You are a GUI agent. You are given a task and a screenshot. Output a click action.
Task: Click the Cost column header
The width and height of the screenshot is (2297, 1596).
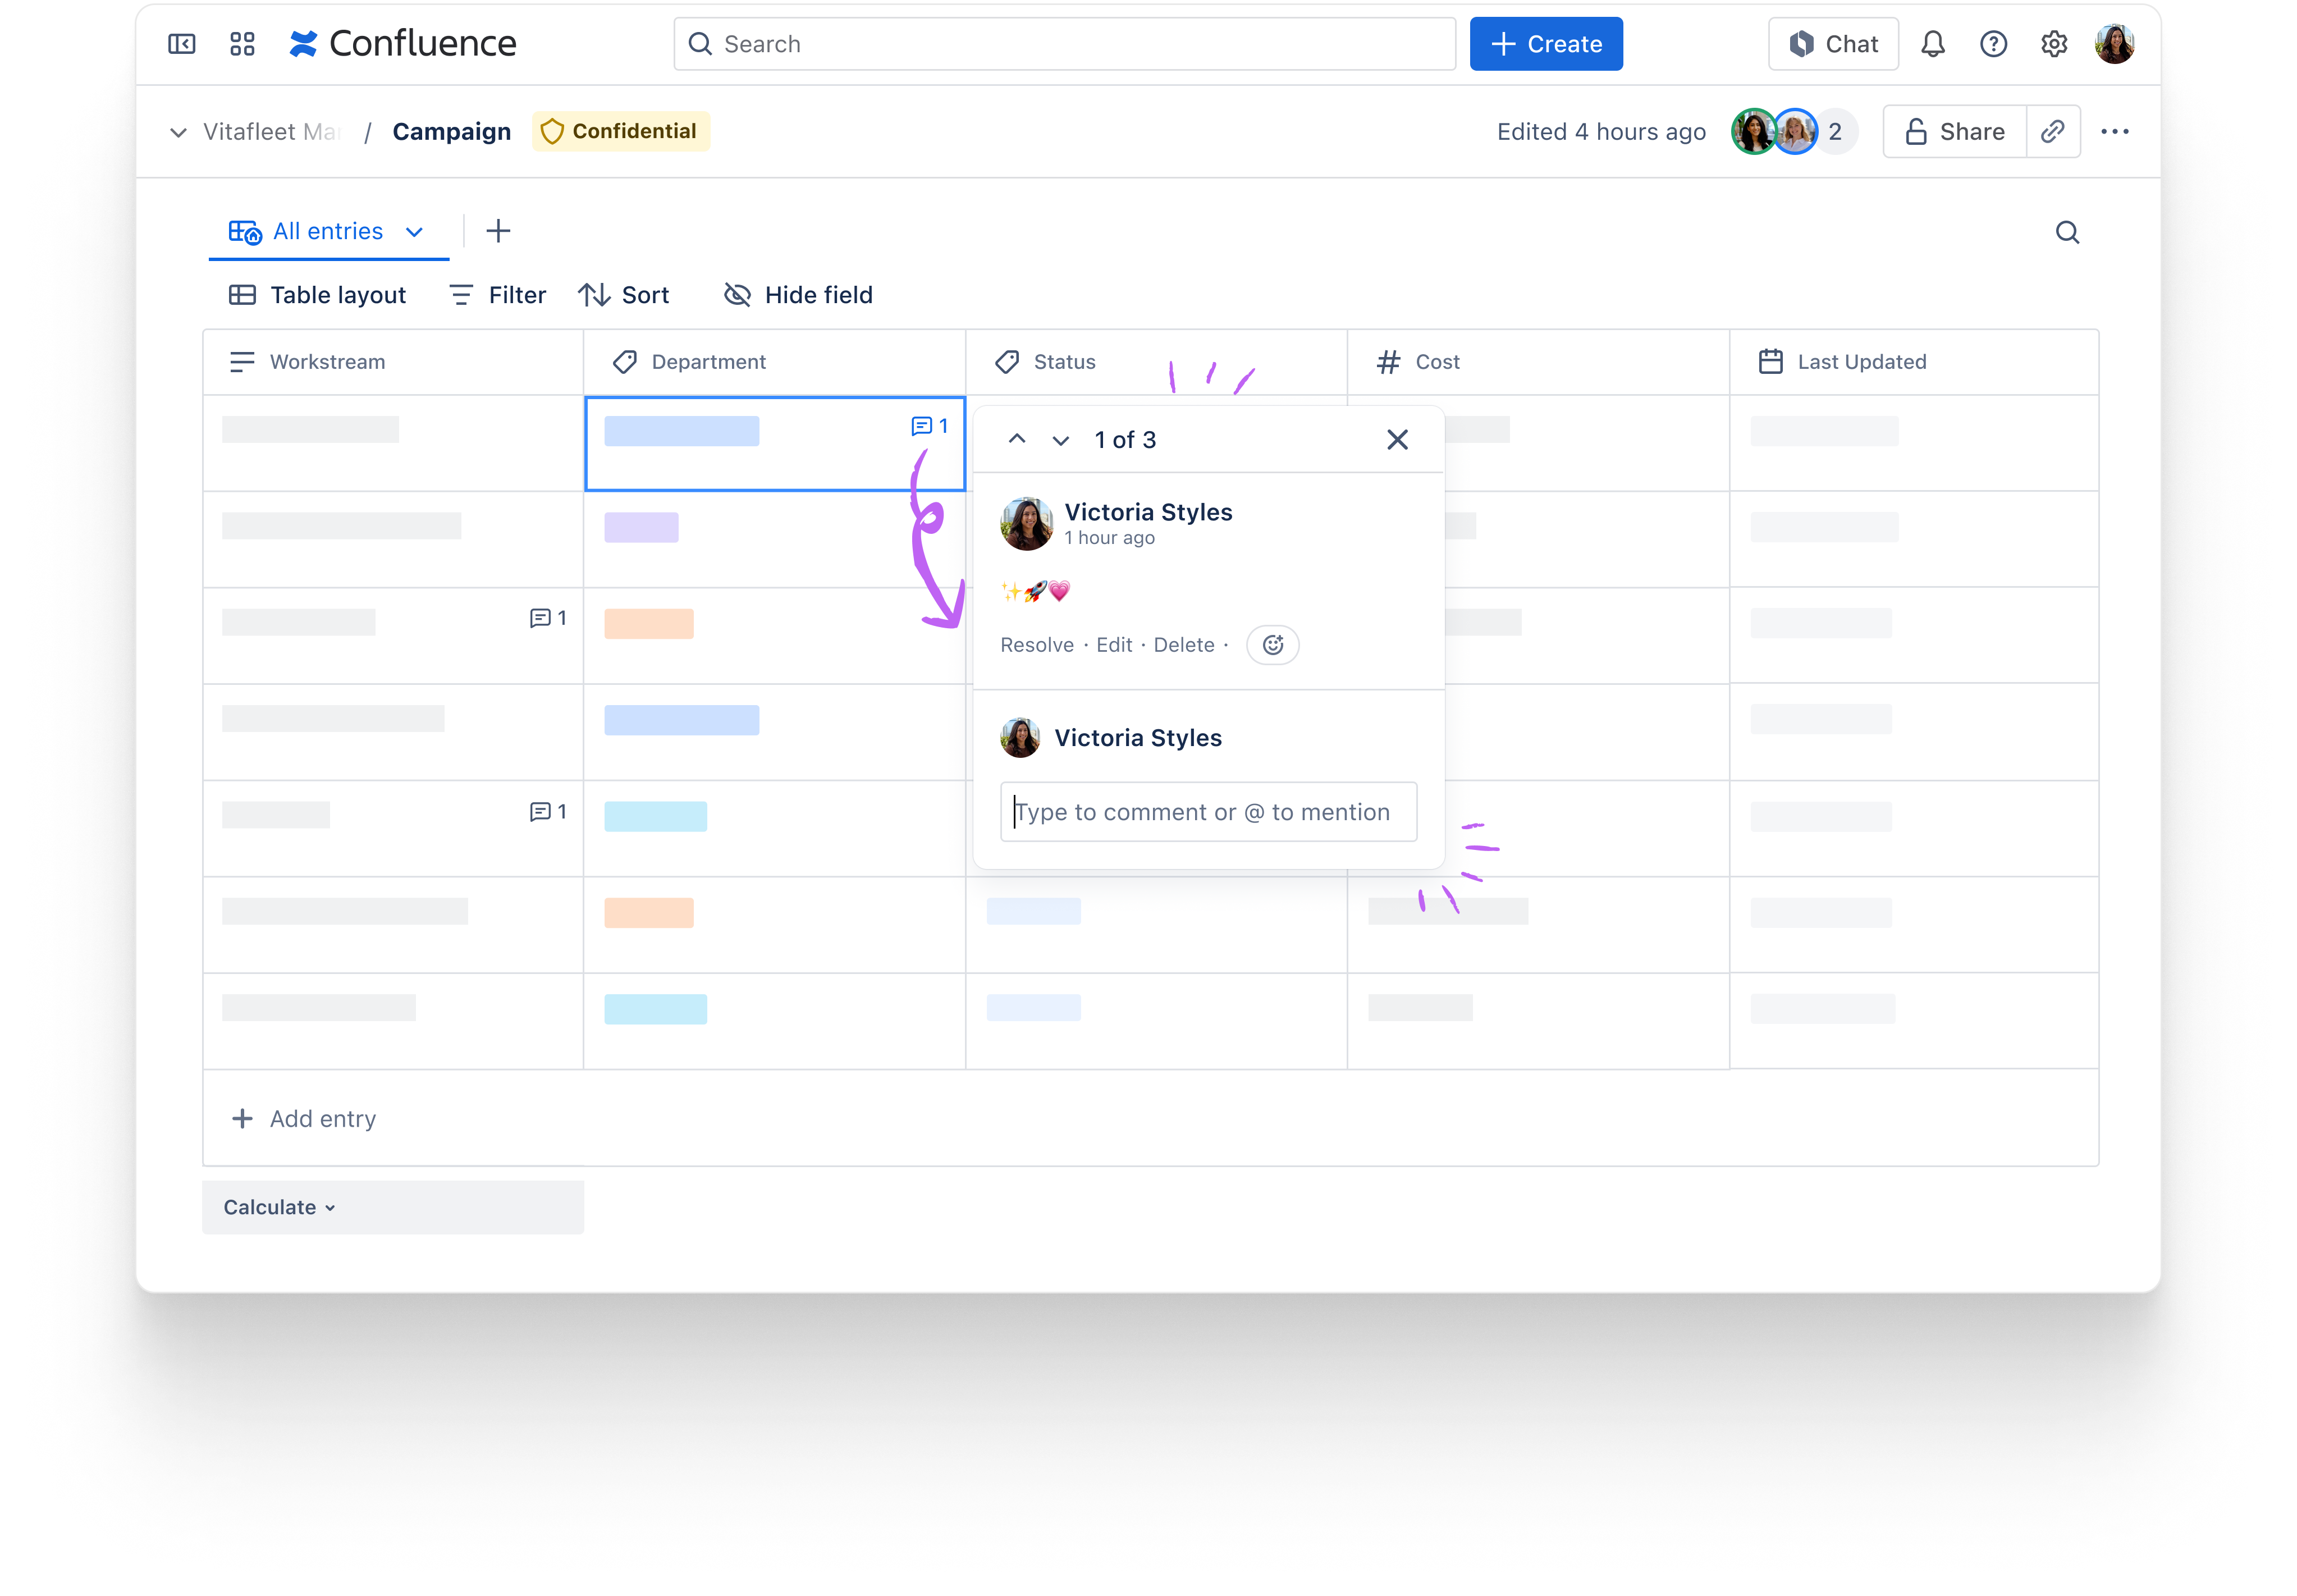1538,362
